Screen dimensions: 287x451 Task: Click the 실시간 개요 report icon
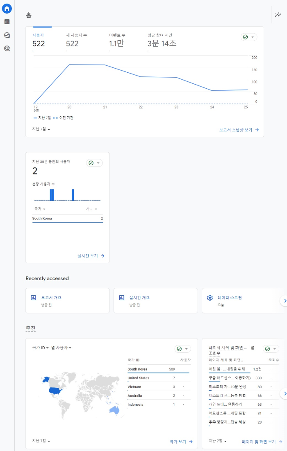pyautogui.click(x=121, y=297)
